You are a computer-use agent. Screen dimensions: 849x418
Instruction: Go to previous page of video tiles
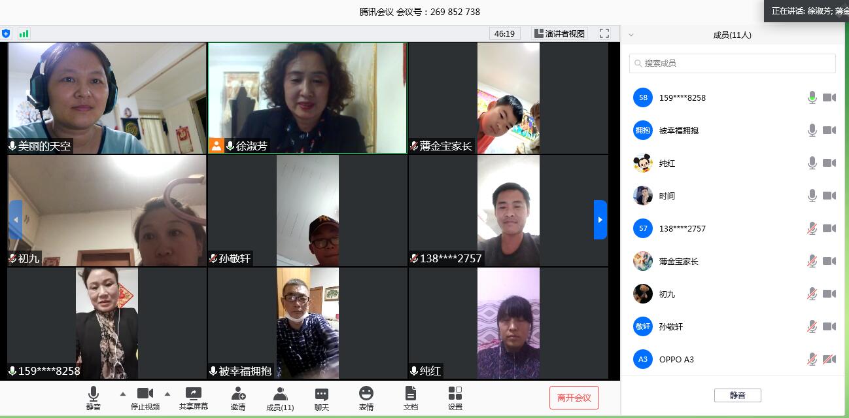point(16,220)
